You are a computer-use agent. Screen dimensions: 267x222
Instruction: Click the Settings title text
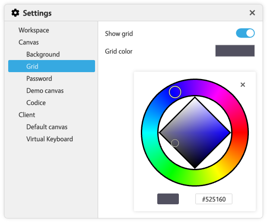pyautogui.click(x=37, y=13)
